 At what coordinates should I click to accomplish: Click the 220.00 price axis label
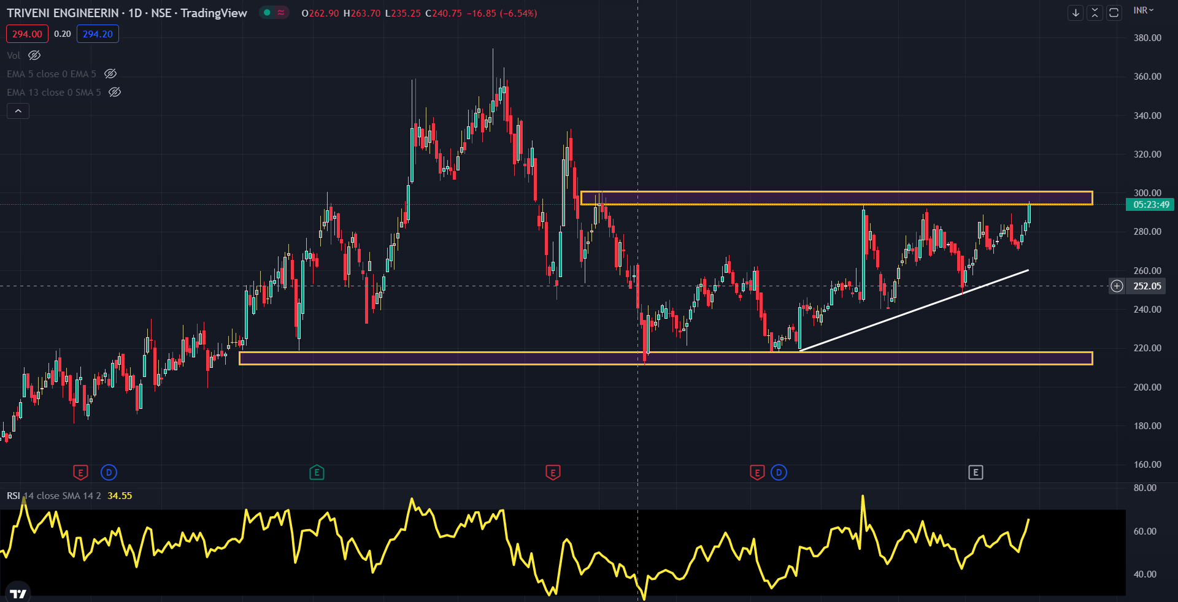tap(1147, 348)
